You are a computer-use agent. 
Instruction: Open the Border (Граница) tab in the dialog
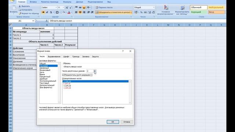tap(76, 56)
